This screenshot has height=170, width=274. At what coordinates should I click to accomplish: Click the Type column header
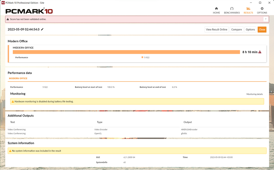100,122
